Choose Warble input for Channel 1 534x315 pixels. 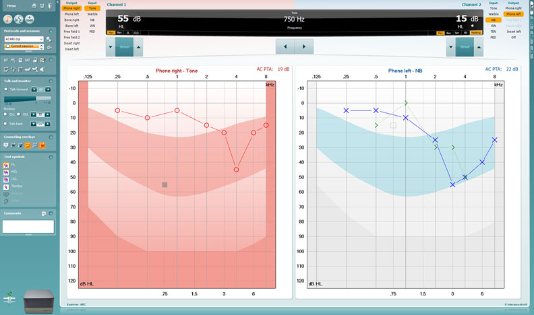coord(92,13)
